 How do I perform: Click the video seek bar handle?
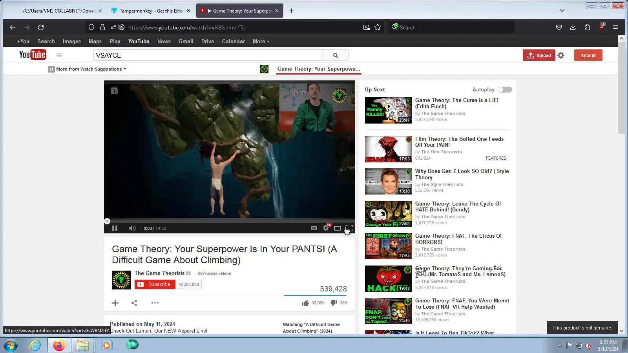coord(107,221)
